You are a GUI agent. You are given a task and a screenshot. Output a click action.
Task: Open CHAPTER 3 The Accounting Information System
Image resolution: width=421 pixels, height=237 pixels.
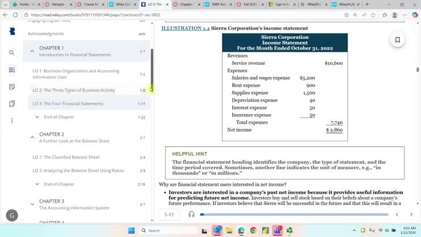86,205
